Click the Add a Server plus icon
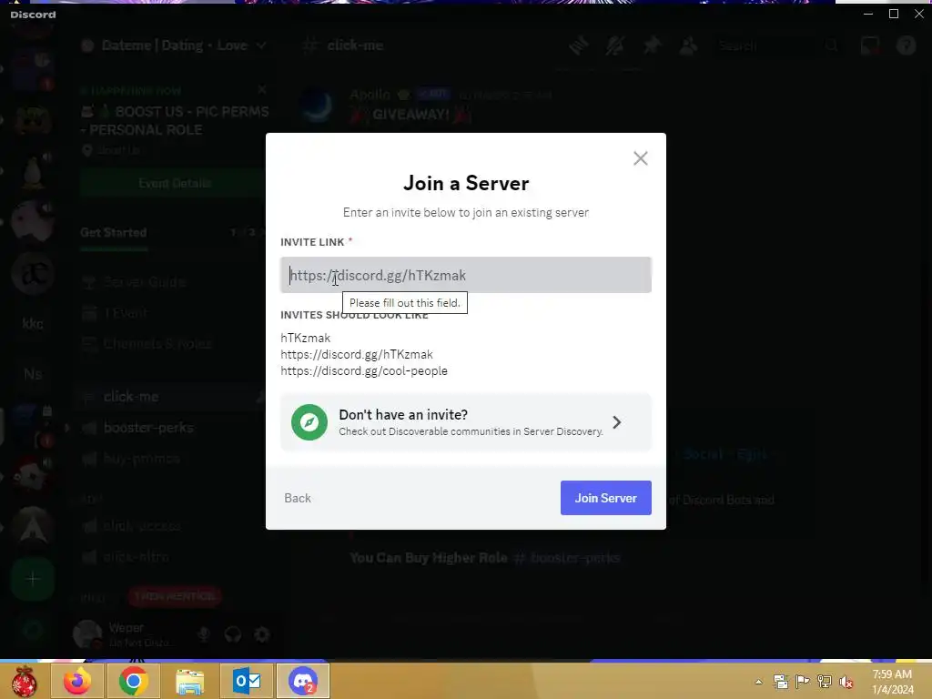This screenshot has width=932, height=699. pyautogui.click(x=33, y=579)
